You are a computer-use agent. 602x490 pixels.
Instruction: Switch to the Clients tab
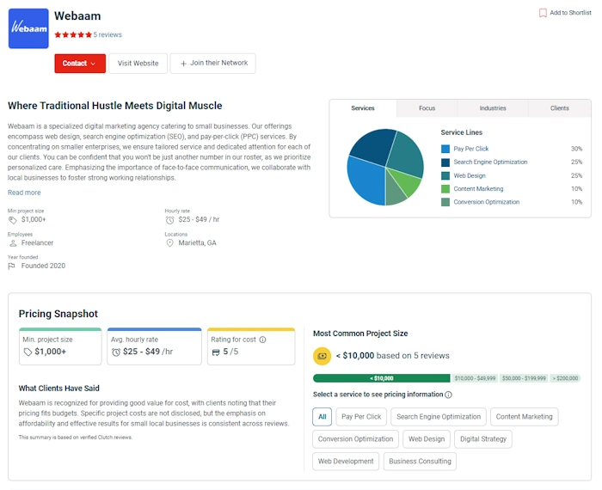click(559, 108)
